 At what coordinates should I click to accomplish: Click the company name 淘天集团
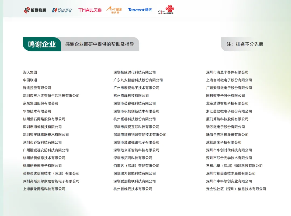pyautogui.click(x=30, y=72)
